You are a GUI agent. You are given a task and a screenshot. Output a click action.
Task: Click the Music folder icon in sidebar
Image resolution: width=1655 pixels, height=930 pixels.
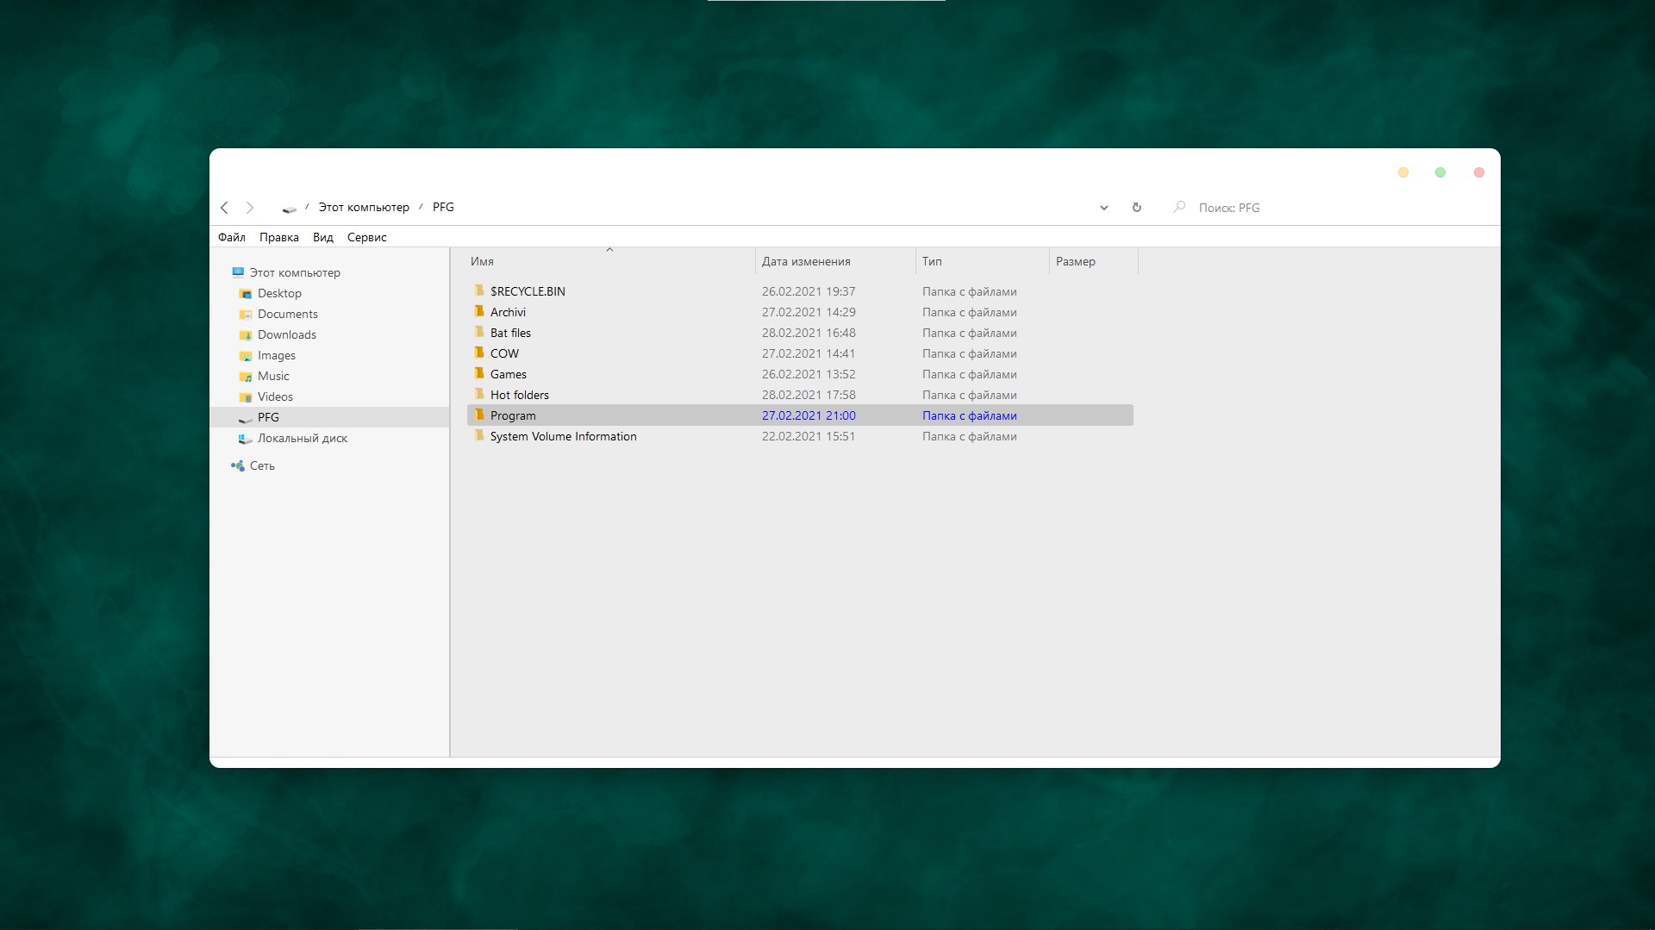click(x=246, y=376)
